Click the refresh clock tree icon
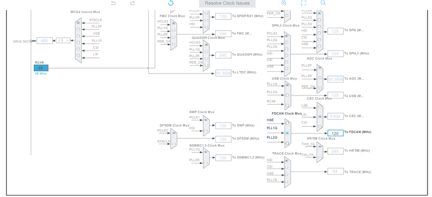This screenshot has width=432, height=197. click(171, 3)
